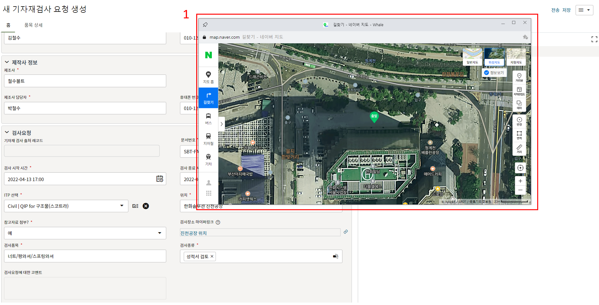The image size is (599, 305).
Task: Open 지도 홈 in Naver map sidebar
Action: (x=208, y=77)
